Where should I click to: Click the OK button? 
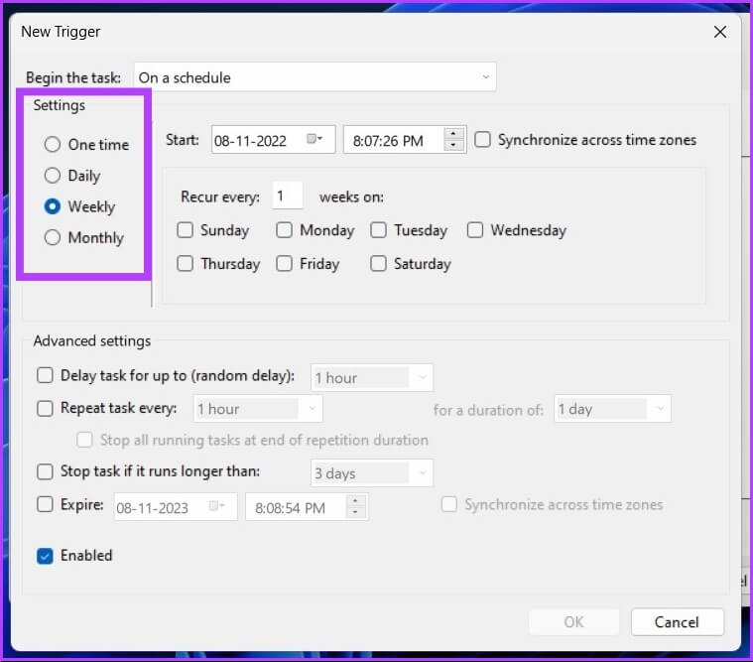[573, 622]
